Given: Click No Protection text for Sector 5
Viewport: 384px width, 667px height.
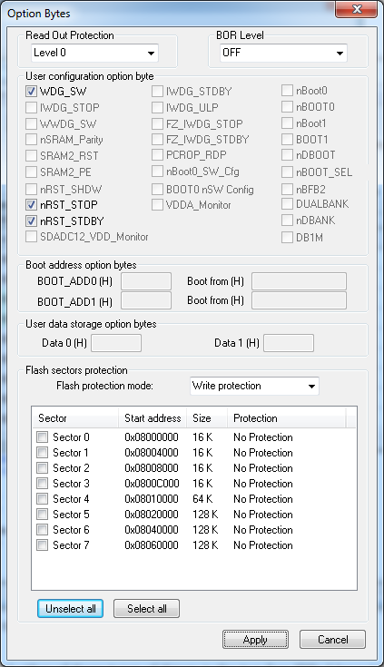Looking at the screenshot, I should click(263, 515).
